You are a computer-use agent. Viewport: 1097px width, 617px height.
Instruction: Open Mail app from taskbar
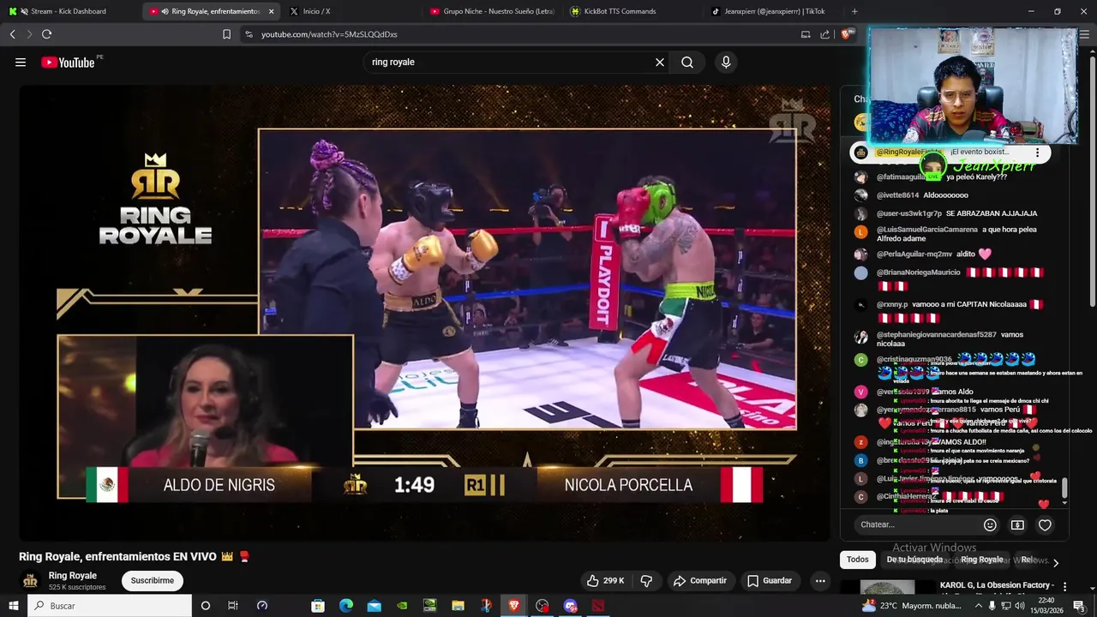pos(374,606)
